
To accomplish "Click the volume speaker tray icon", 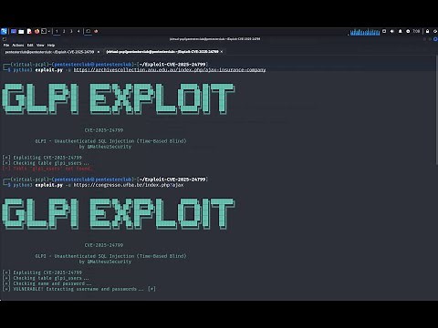I will click(x=392, y=31).
